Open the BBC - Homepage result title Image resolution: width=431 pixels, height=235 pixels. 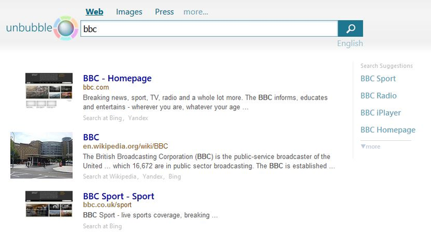pos(117,78)
